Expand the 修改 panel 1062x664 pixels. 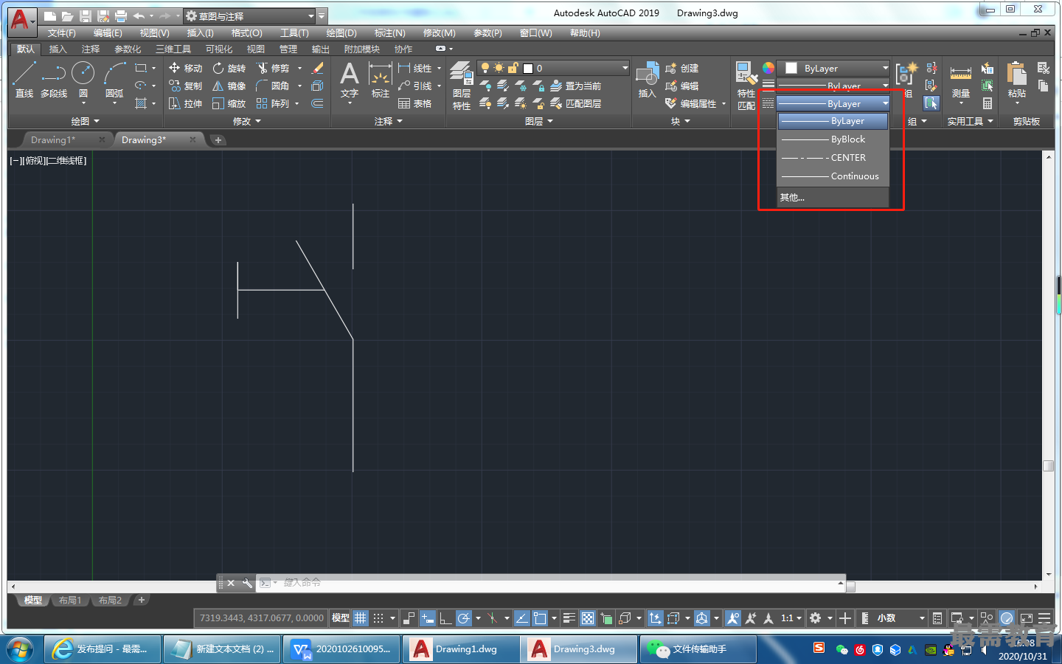pyautogui.click(x=246, y=121)
